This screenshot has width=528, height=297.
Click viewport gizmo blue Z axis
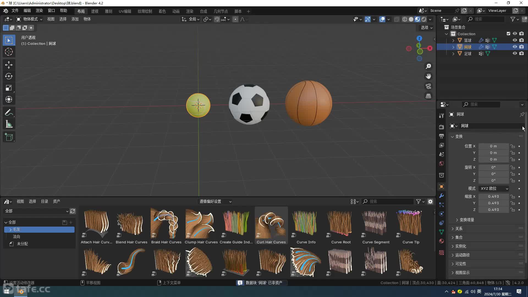pyautogui.click(x=419, y=38)
